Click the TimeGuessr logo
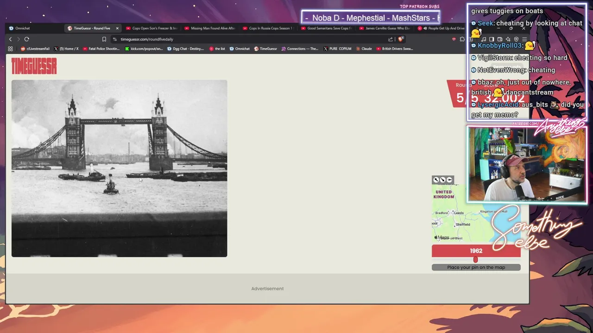This screenshot has width=593, height=333. pos(34,66)
